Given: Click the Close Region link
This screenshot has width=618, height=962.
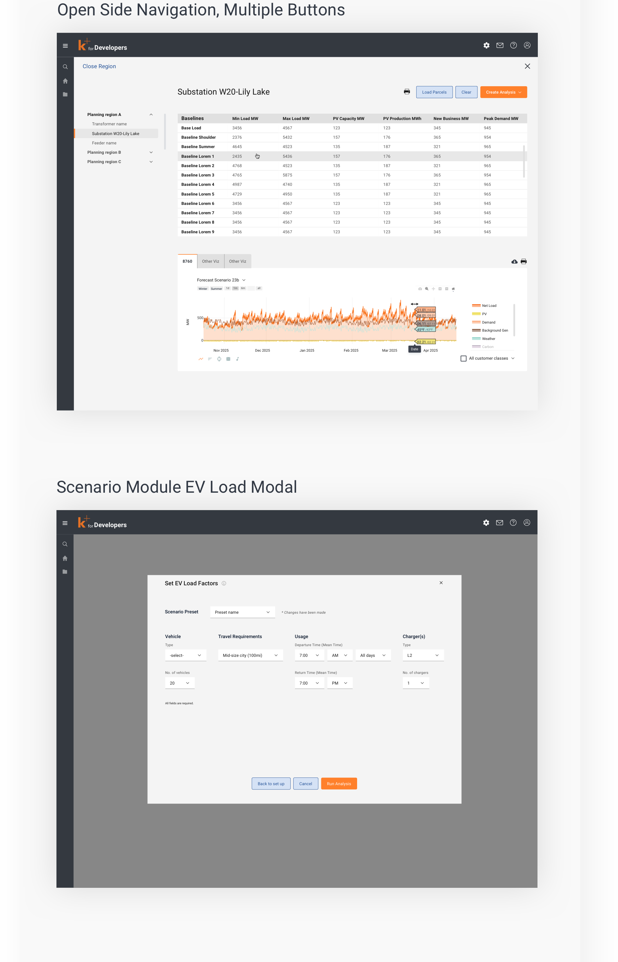Looking at the screenshot, I should 99,66.
